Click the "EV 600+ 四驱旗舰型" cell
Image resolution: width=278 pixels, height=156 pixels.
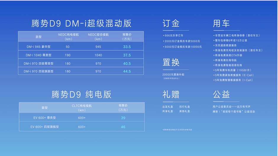tap(44, 127)
